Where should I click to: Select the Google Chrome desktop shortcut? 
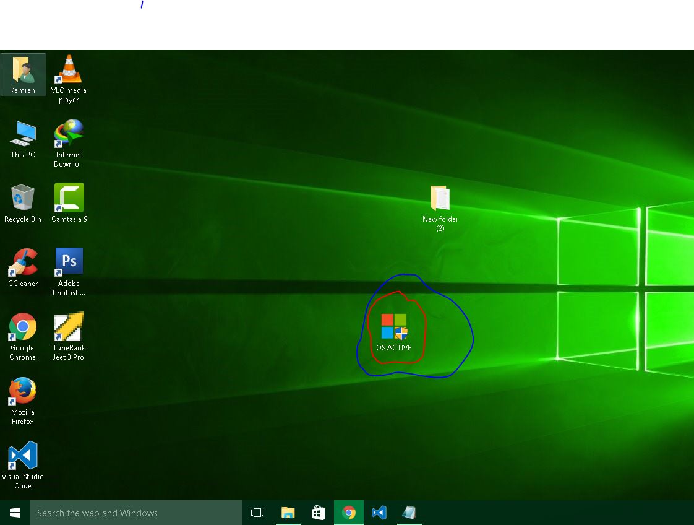click(22, 336)
